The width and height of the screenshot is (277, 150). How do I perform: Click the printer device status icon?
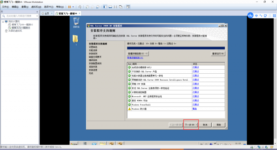(x=263, y=147)
